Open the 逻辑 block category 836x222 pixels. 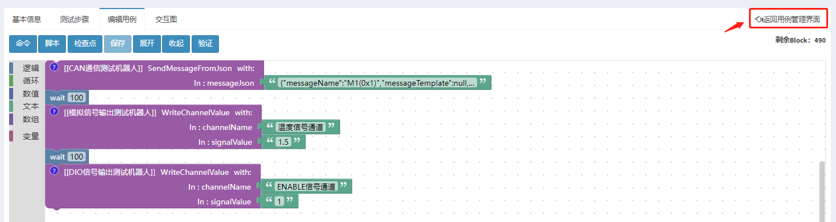pyautogui.click(x=27, y=68)
